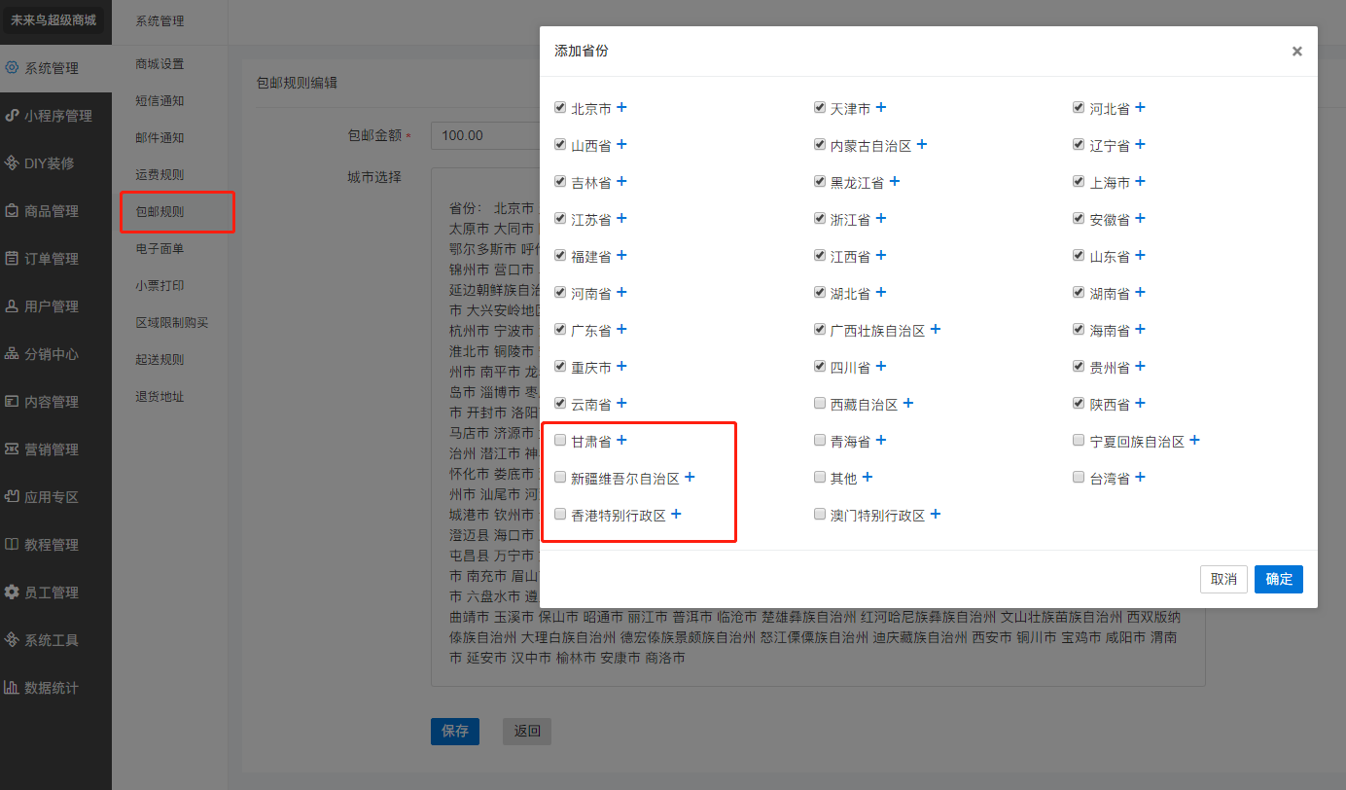Enable the 西藏自治区 checkbox
1346x790 pixels.
(x=820, y=404)
